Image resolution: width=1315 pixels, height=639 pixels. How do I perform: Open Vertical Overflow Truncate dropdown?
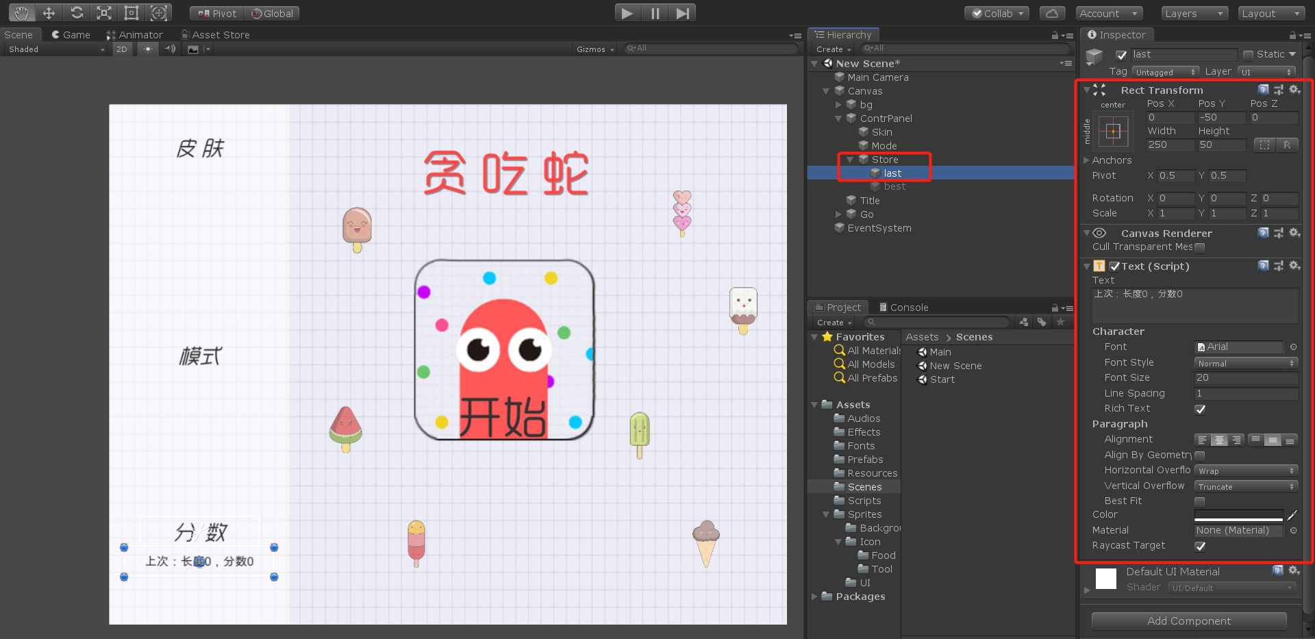[1247, 486]
